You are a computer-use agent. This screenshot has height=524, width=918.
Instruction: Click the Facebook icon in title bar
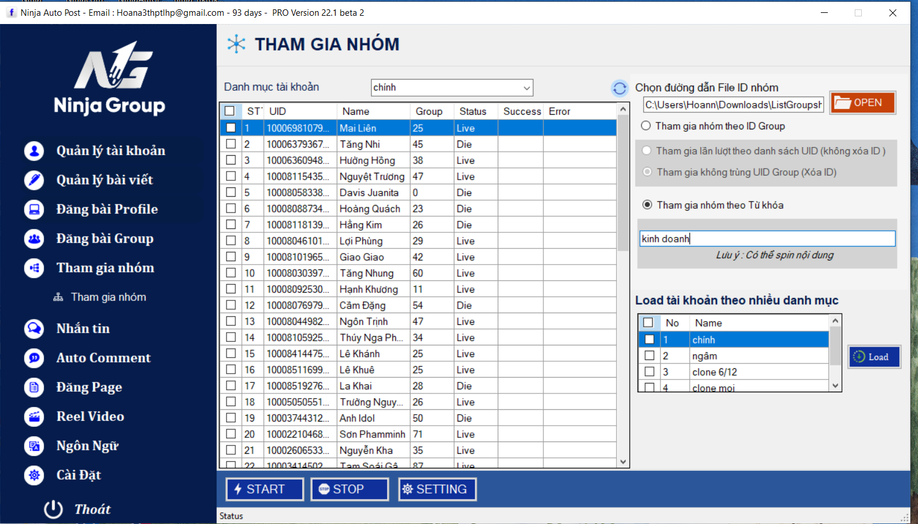[11, 12]
